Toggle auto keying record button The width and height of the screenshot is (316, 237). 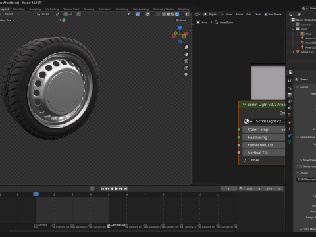[x=92, y=188]
